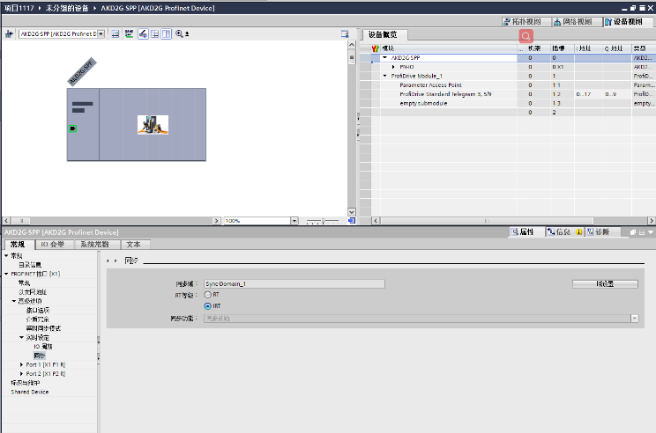Toggle the highlighted pencil-and-lines toolbar icon
The height and width of the screenshot is (433, 656).
[143, 33]
